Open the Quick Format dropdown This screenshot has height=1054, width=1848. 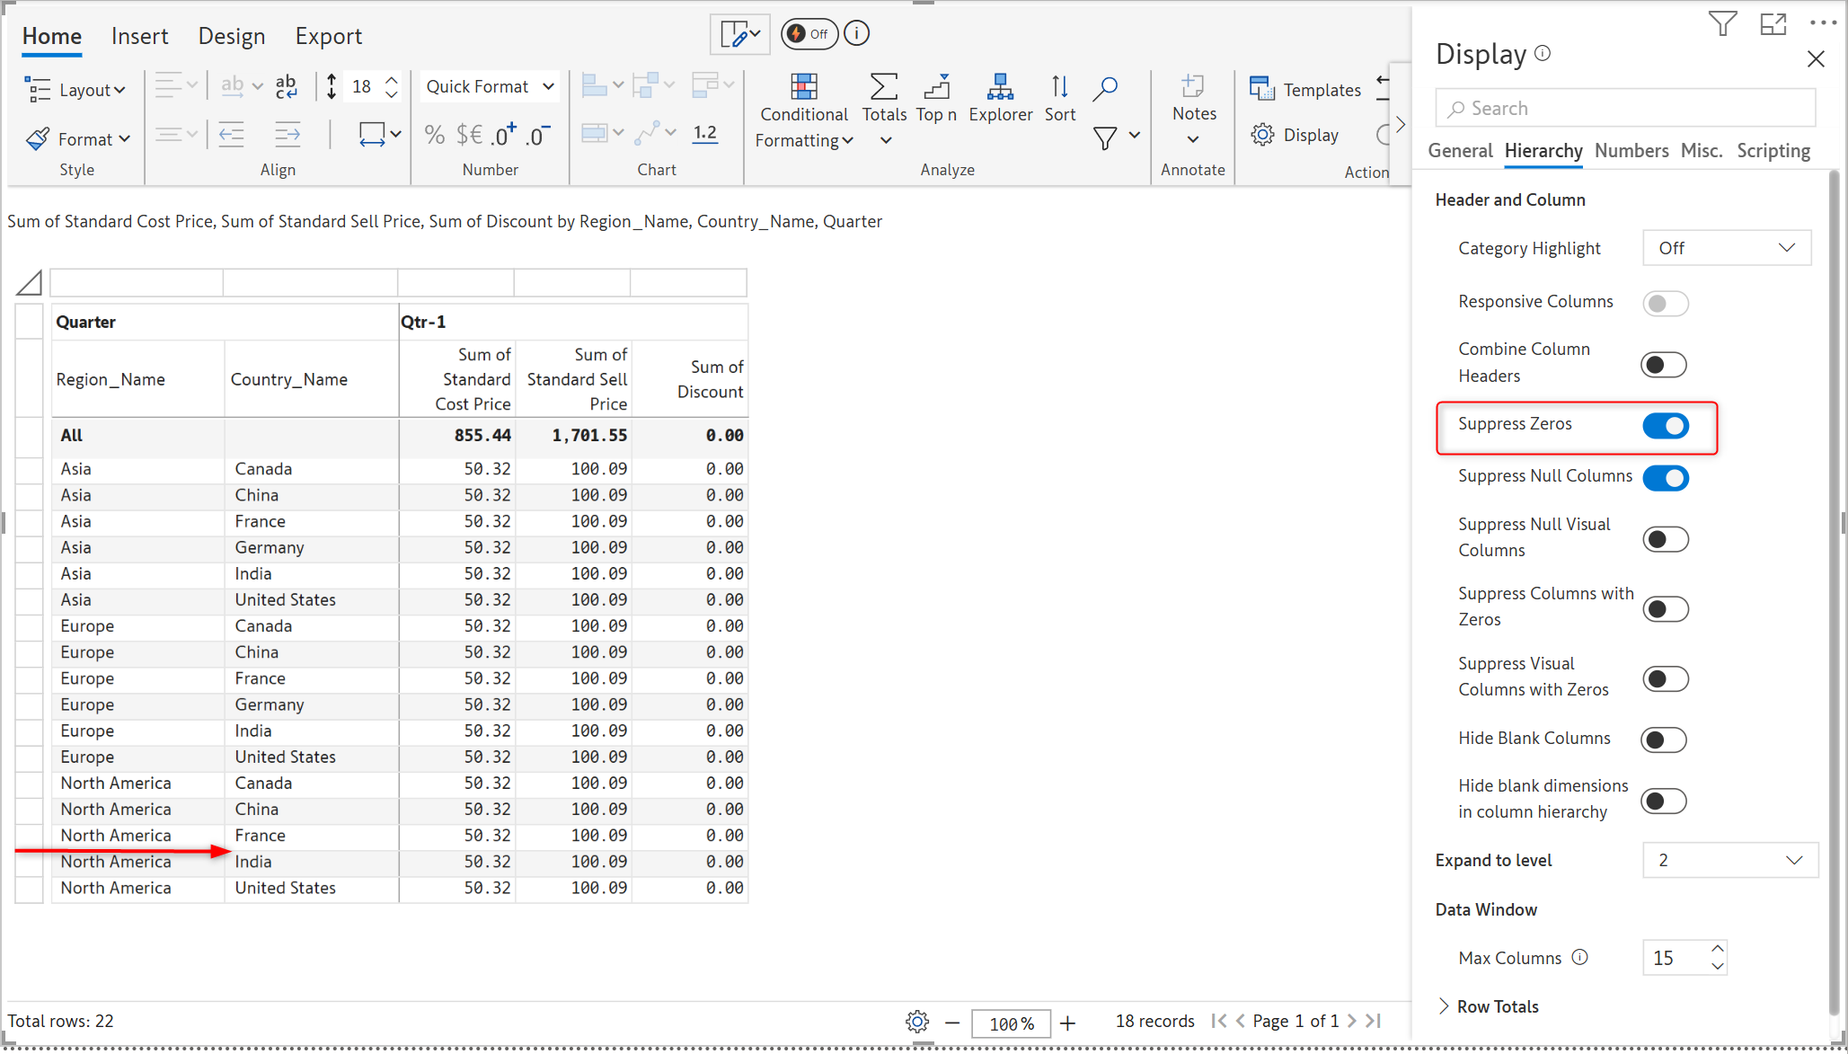(490, 86)
